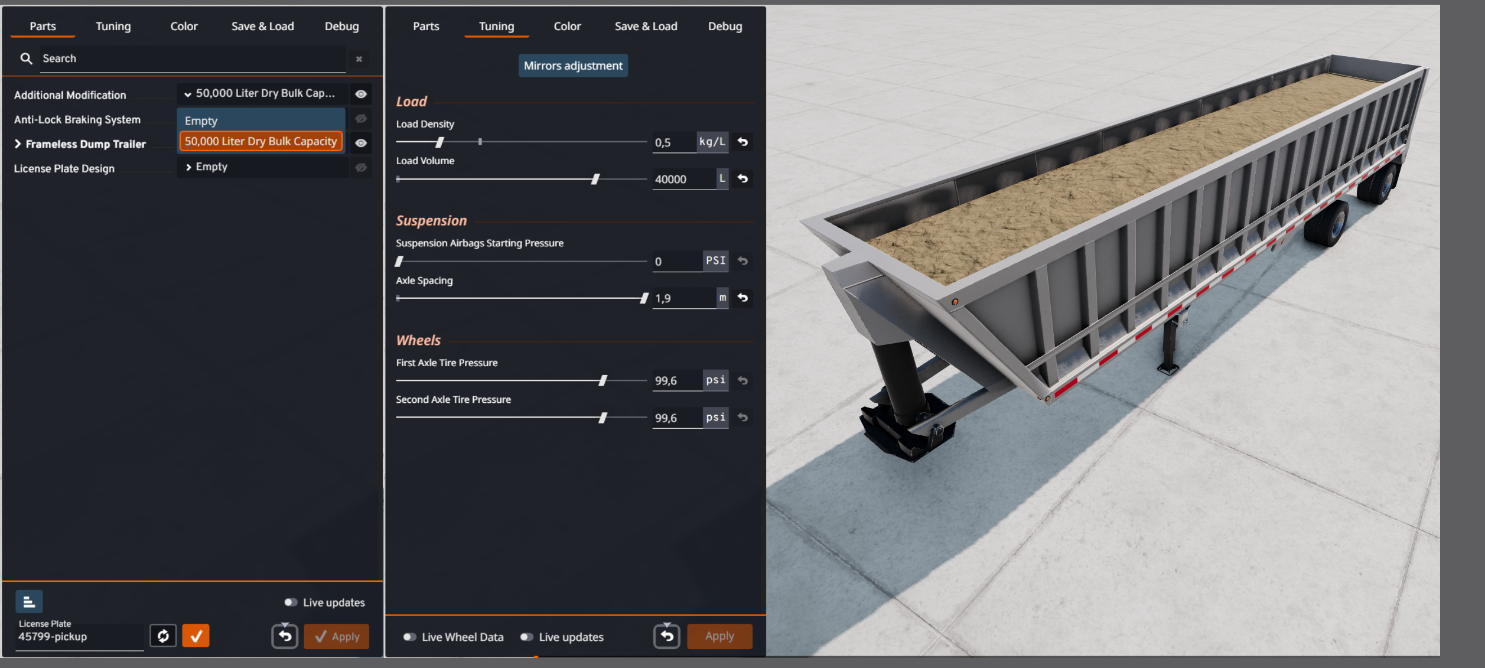Hide Additional Modification part via eye icon

point(361,94)
